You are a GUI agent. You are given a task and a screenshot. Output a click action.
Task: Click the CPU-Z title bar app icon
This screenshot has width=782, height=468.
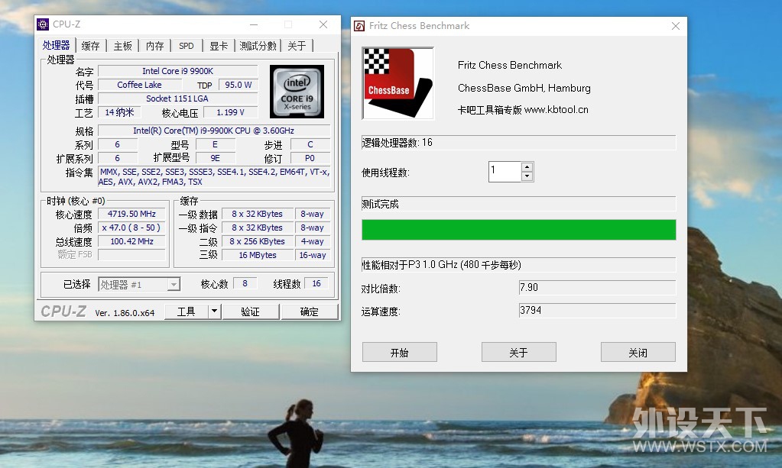(44, 24)
